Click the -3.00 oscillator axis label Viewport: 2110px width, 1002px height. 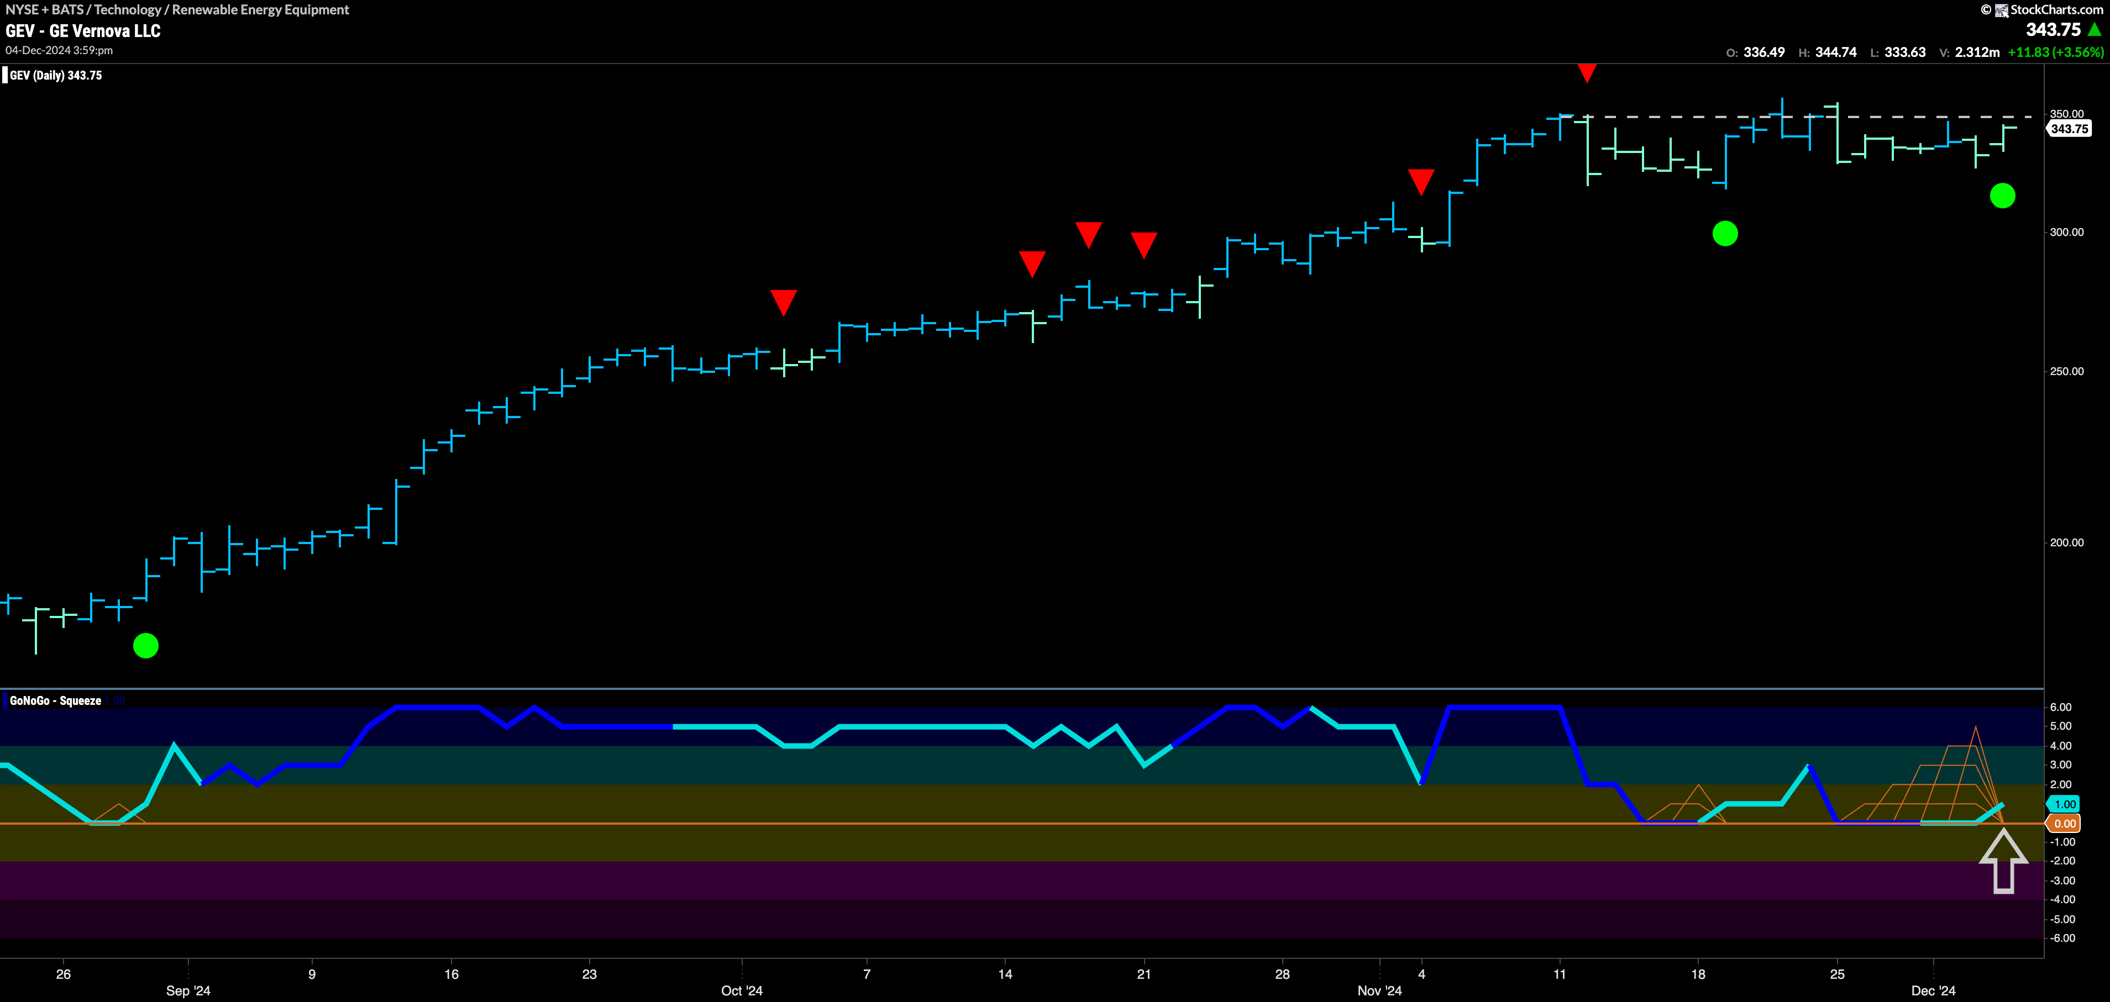coord(2062,881)
